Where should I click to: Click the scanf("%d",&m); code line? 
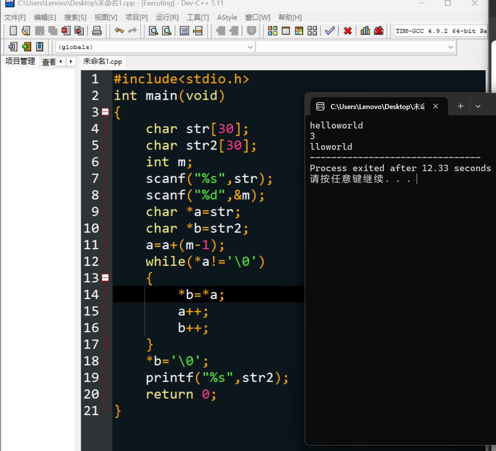205,195
